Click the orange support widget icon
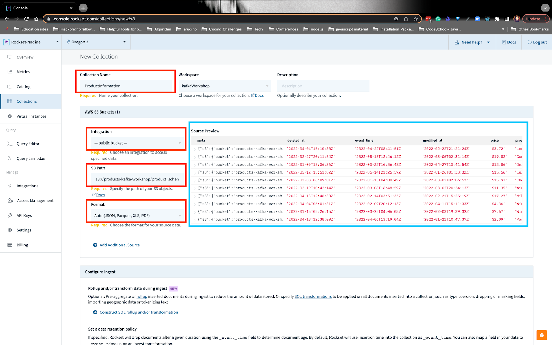Screen dimensions: 552x345 [542, 335]
